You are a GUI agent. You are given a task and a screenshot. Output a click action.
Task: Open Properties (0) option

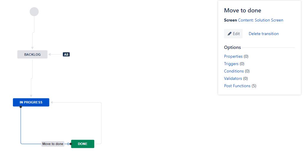pos(236,56)
